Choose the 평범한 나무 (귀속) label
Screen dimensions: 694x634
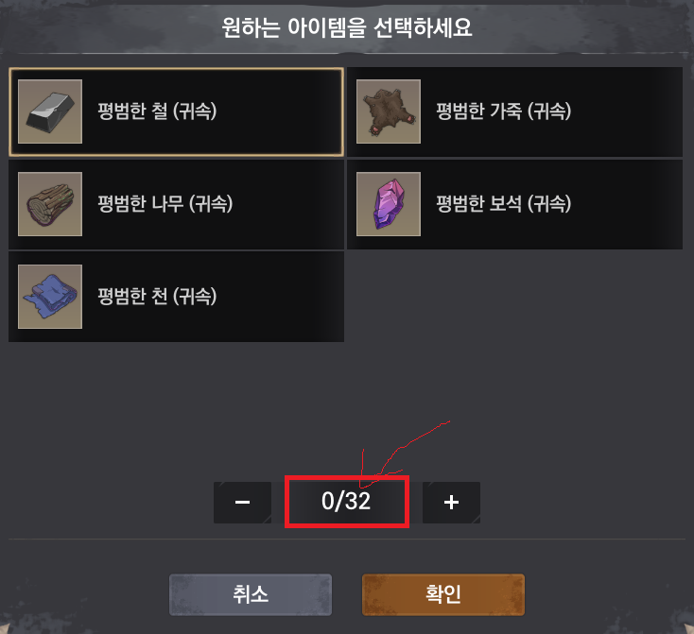point(165,203)
